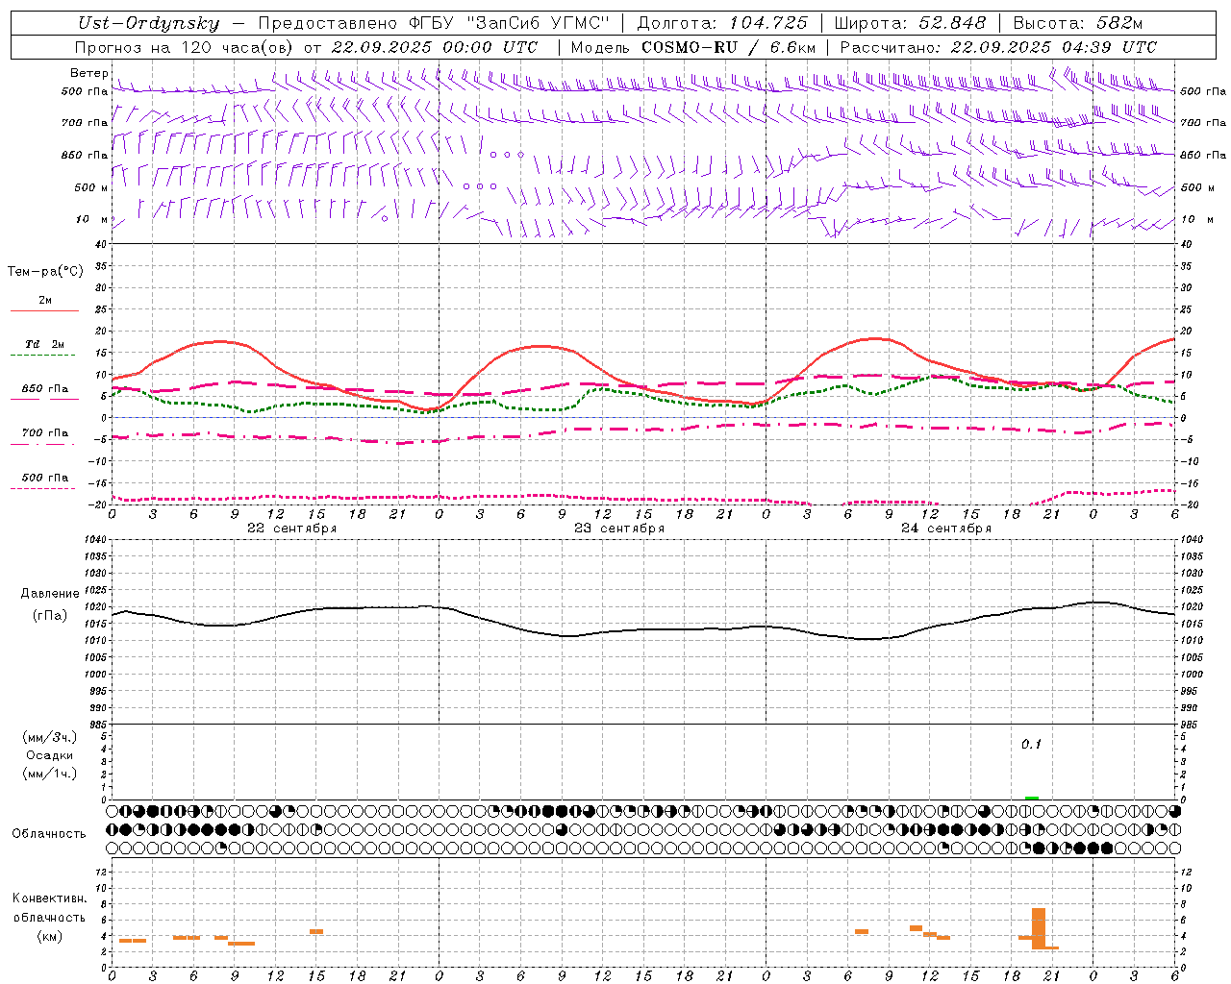
Task: Click the 0.1 precipitation amount value
Action: point(1031,745)
